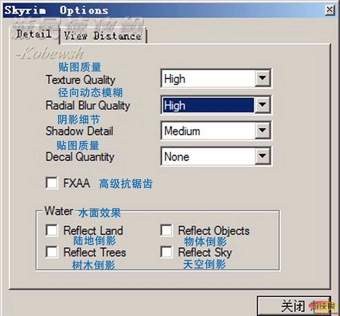The image size is (340, 316).
Task: Close the Skyrim Options window
Action: 329,10
